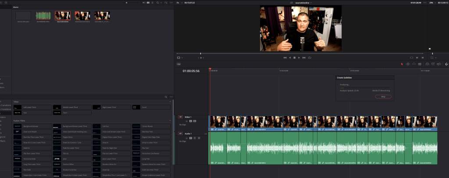449x178 pixels.
Task: Jump to last frame in transport controls
Action: pyautogui.click(x=304, y=57)
